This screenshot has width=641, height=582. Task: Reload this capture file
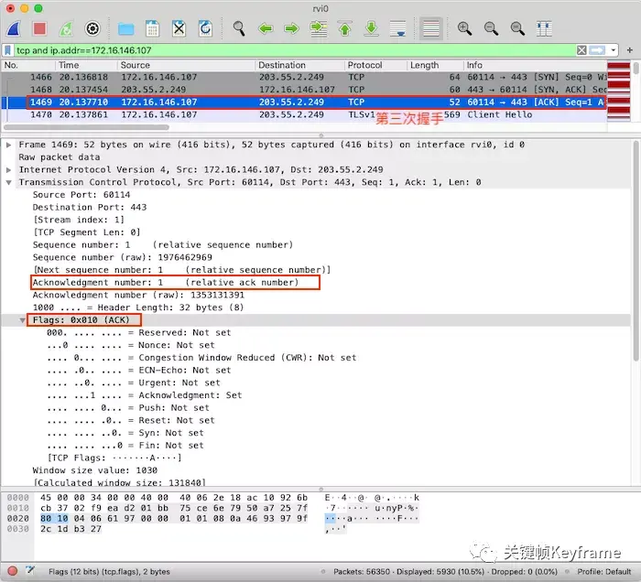pos(205,28)
